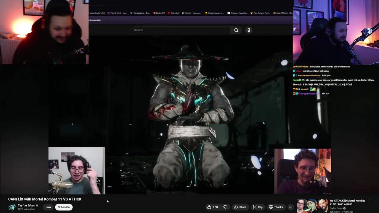This screenshot has width=379, height=213.
Task: Focus the YouTube Search input field
Action: point(181,30)
